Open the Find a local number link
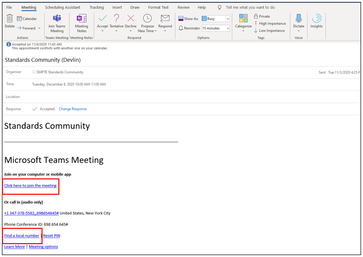The width and height of the screenshot is (363, 257). [x=22, y=236]
